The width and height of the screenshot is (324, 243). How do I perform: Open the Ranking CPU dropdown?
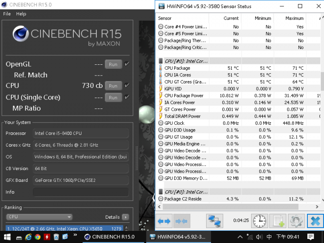click(x=39, y=217)
